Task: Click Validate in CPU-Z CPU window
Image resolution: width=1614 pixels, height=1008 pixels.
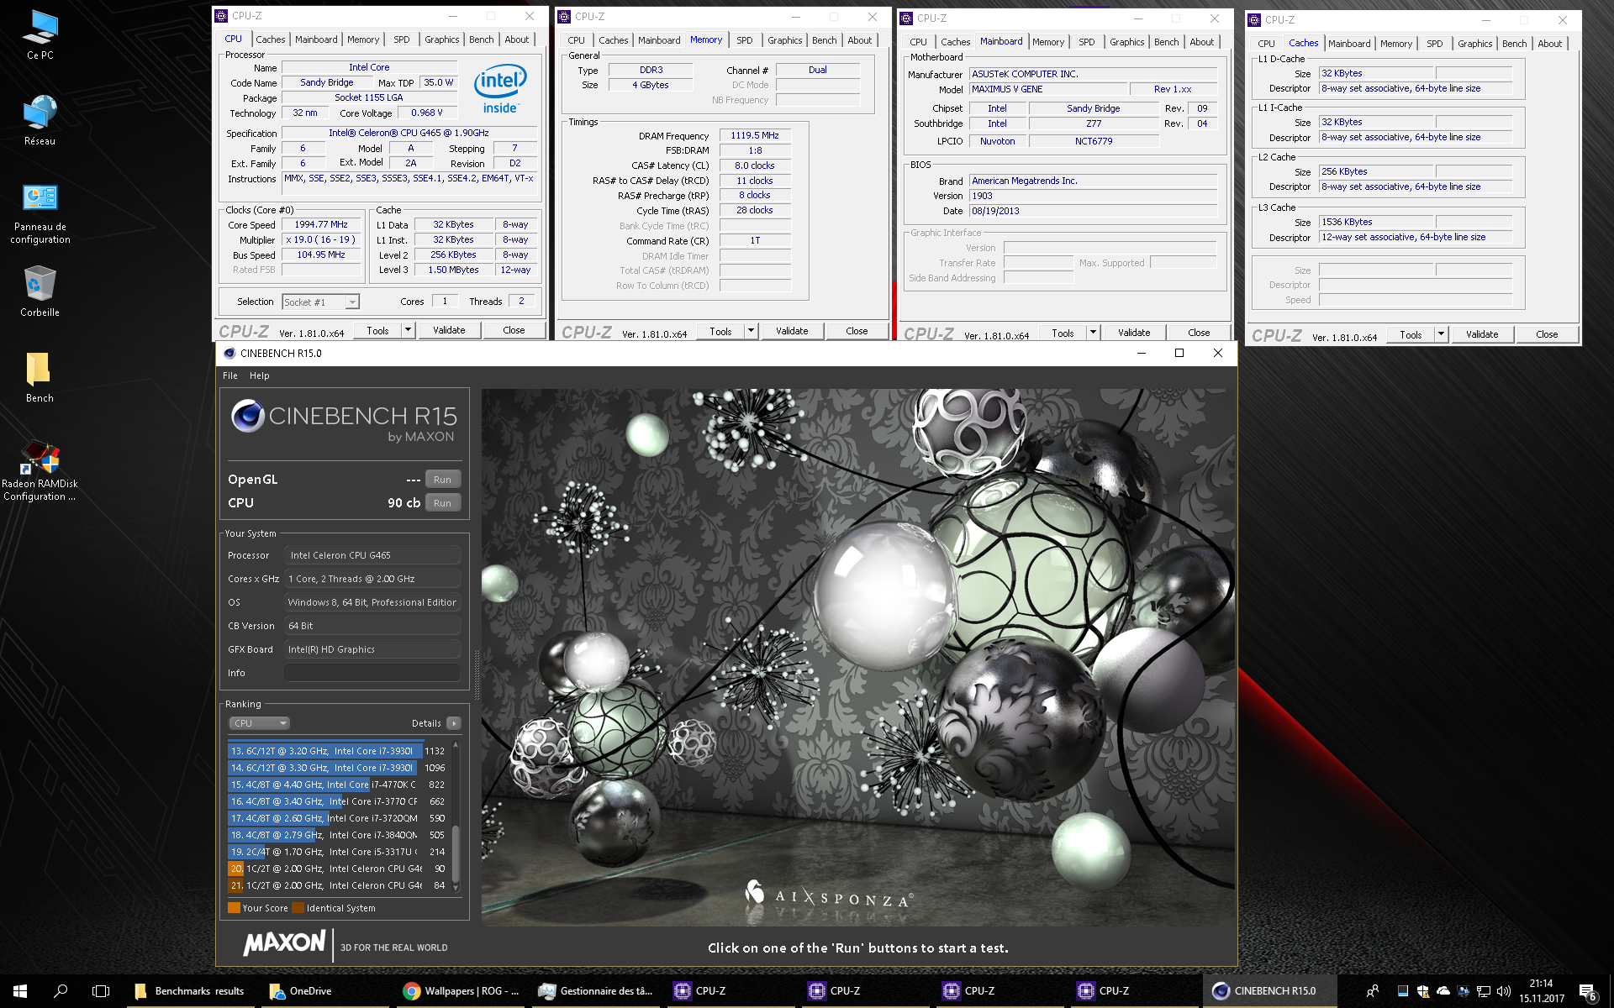Action: [x=449, y=330]
